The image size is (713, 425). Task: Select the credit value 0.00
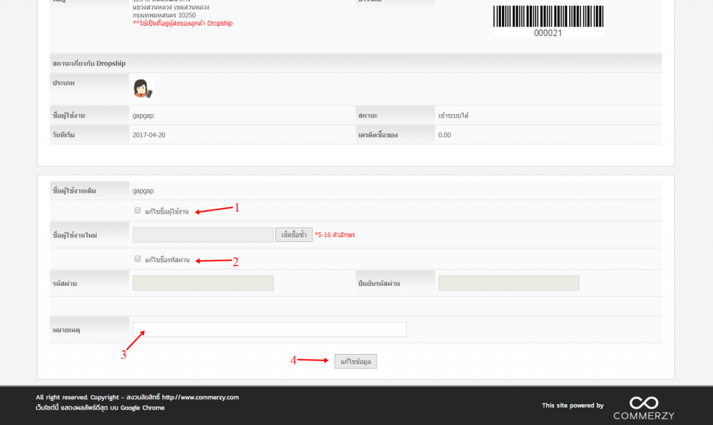tap(445, 135)
